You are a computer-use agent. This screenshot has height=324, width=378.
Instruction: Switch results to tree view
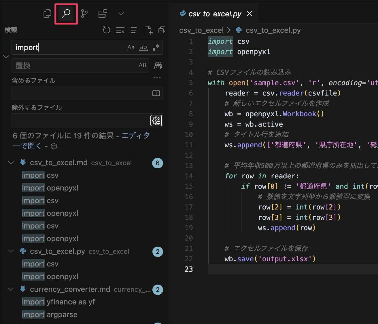(134, 30)
